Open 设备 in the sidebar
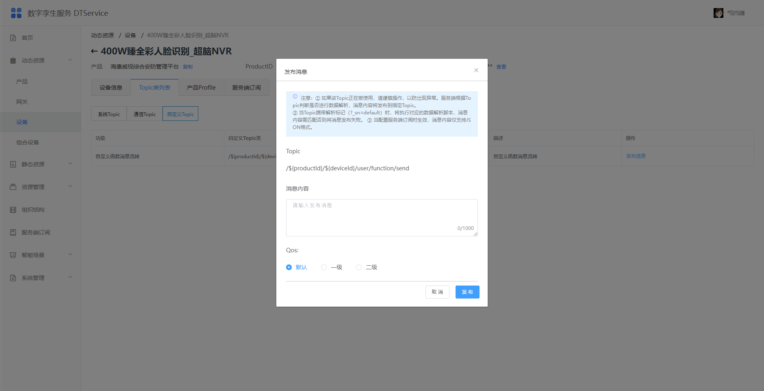The height and width of the screenshot is (391, 764). click(x=41, y=122)
